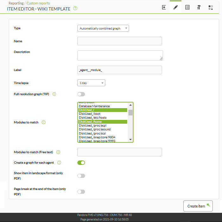Click the Name input field

pyautogui.click(x=120, y=41)
